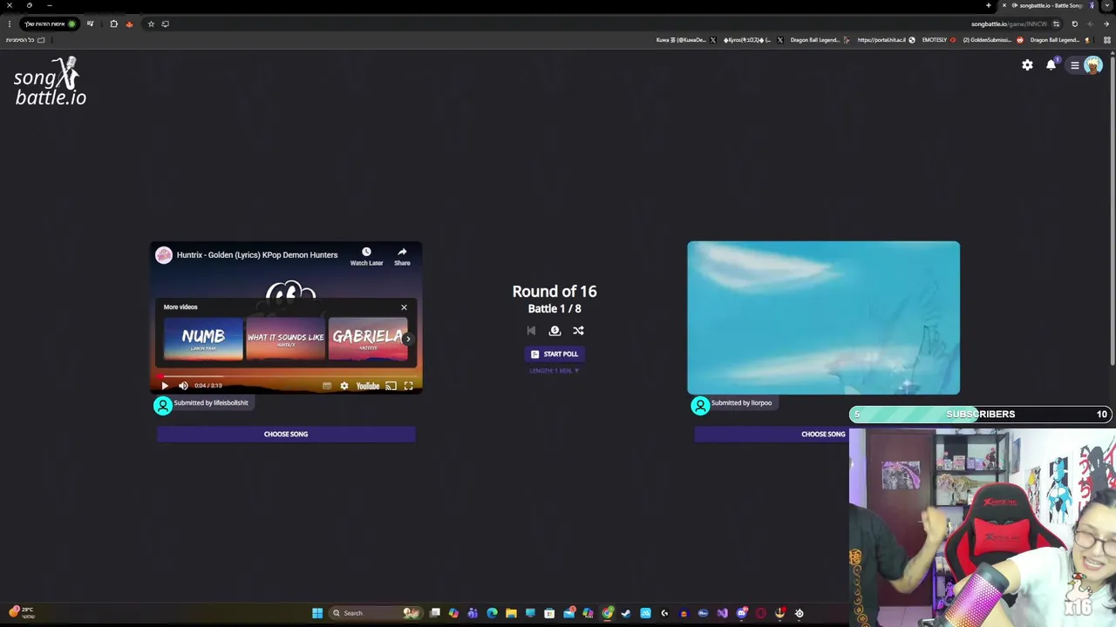Open the songbattle.io settings gear
Screen dimensions: 1116x627
[1027, 65]
